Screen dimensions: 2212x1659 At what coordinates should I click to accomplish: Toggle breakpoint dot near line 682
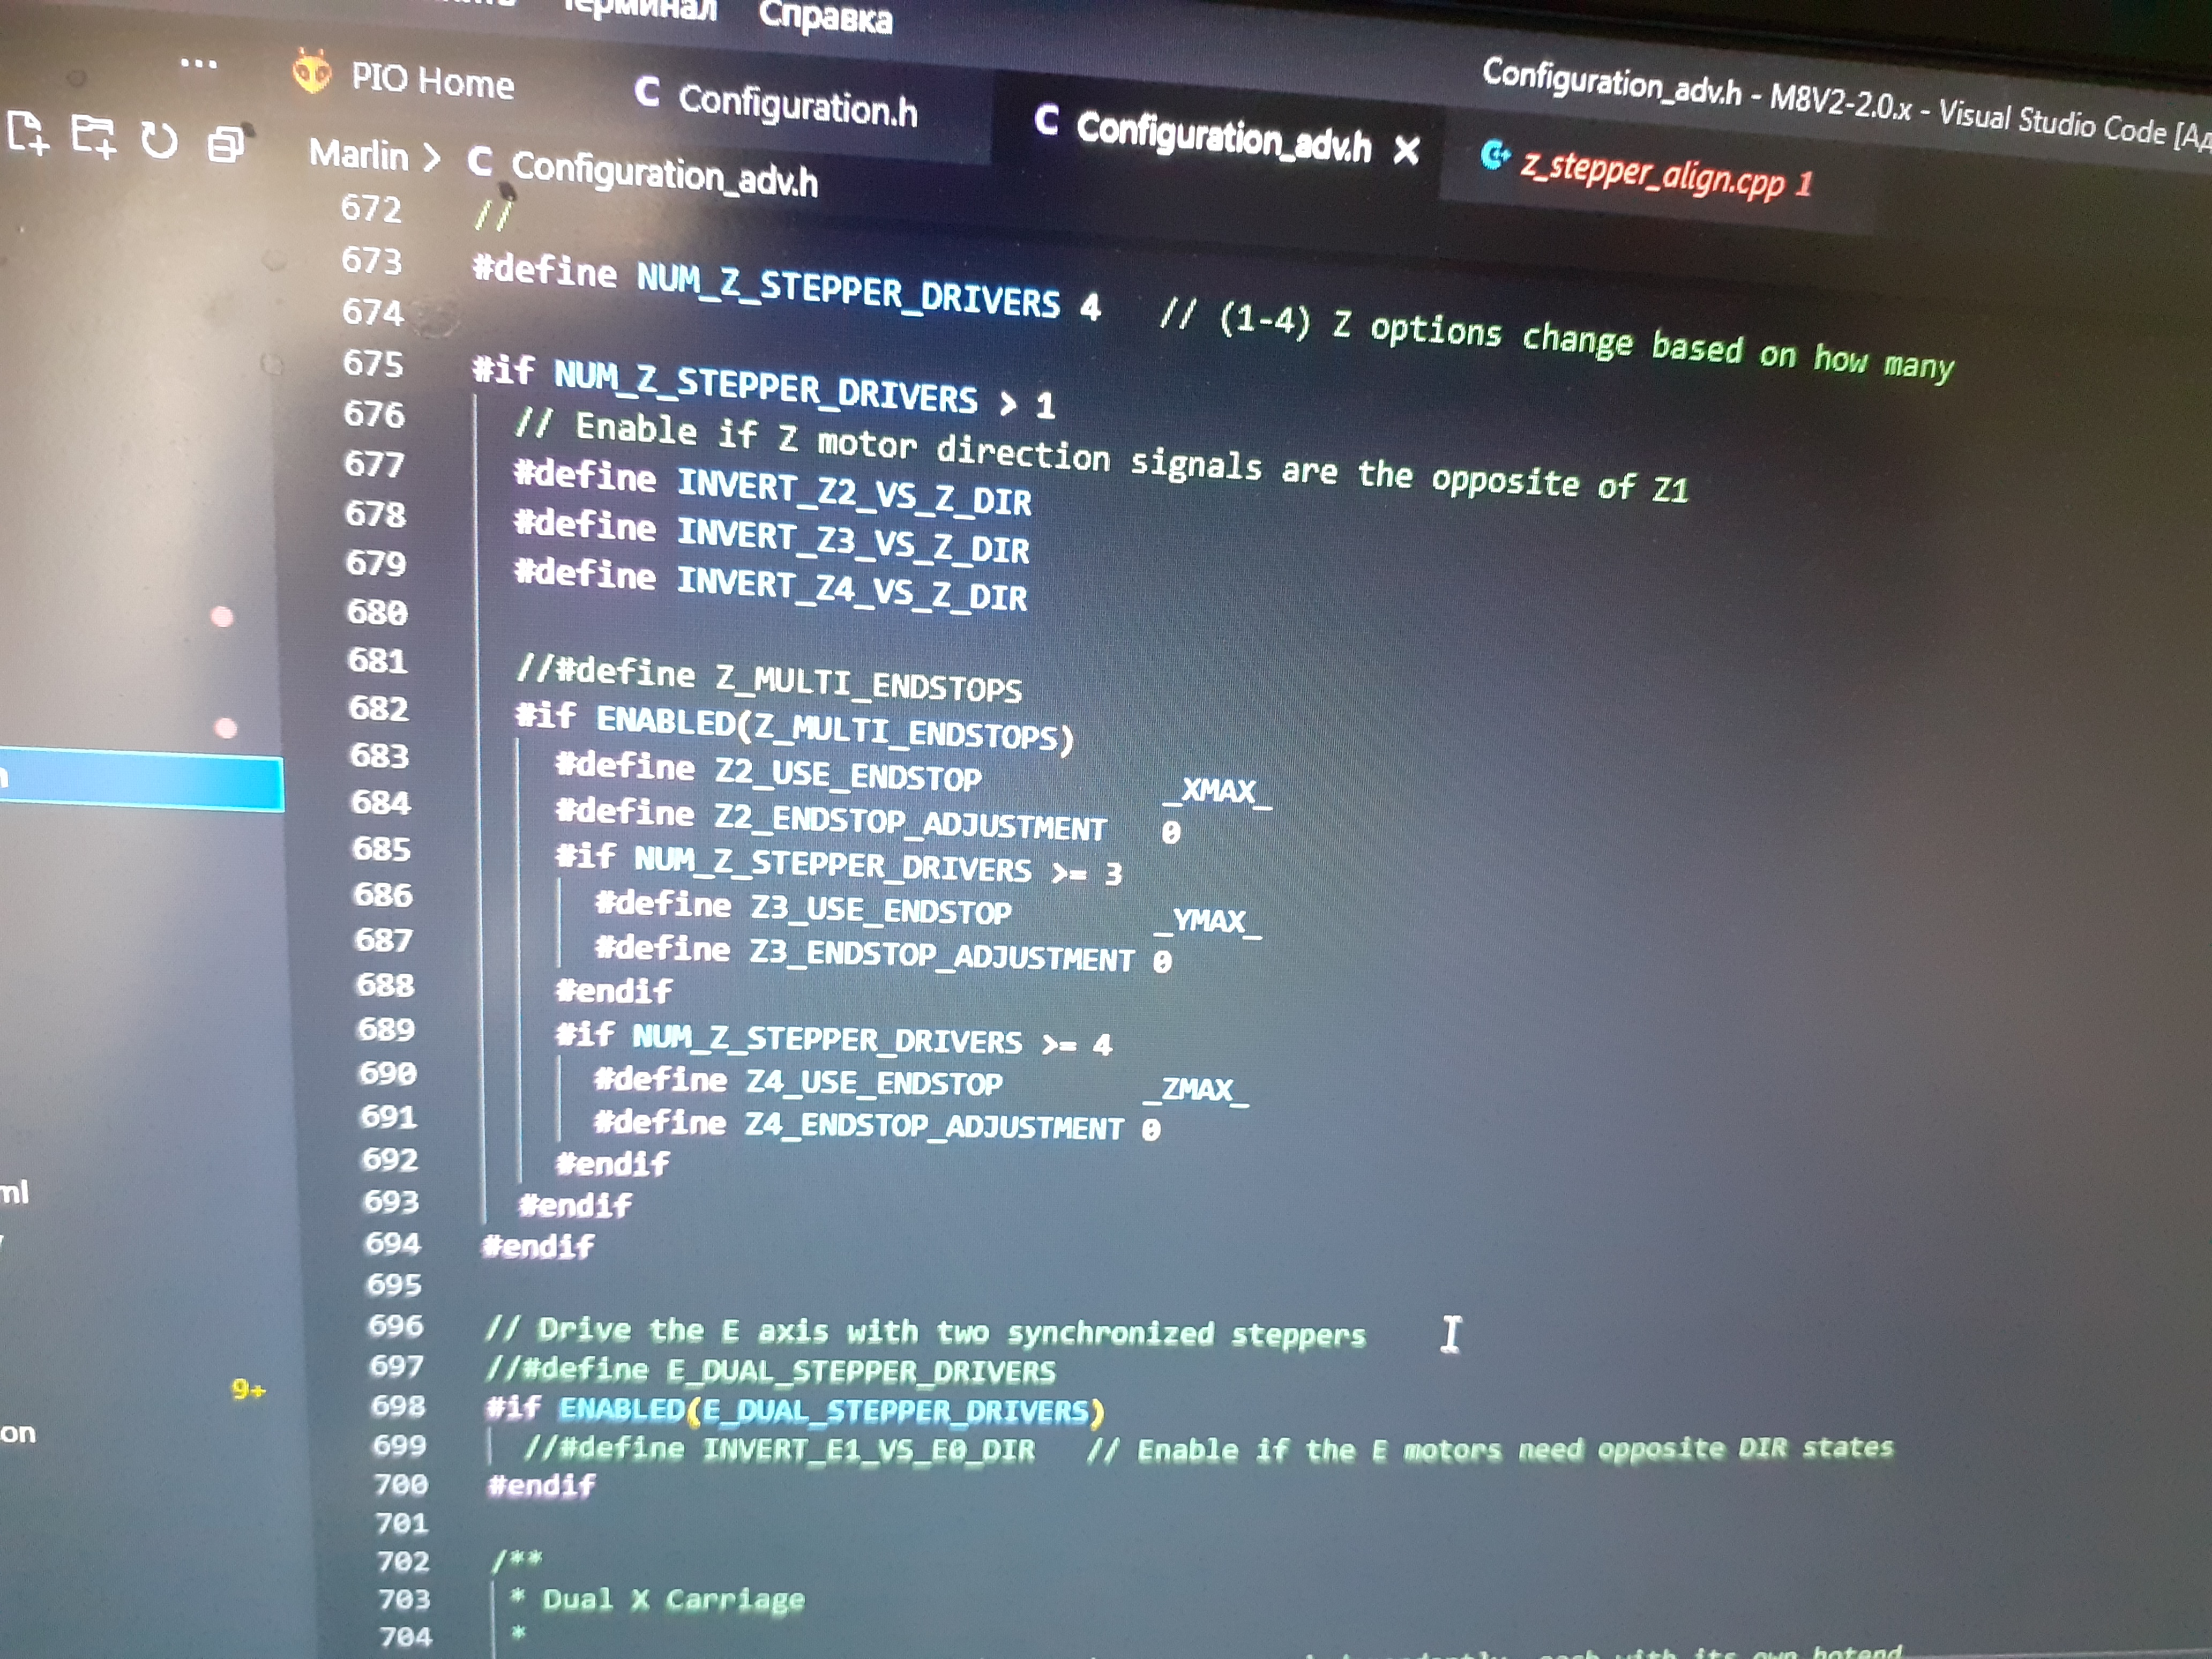[x=226, y=728]
